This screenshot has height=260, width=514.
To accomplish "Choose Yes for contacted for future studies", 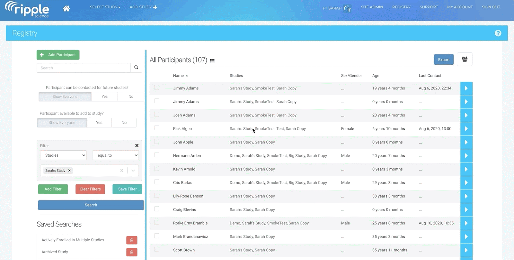I will pyautogui.click(x=105, y=97).
